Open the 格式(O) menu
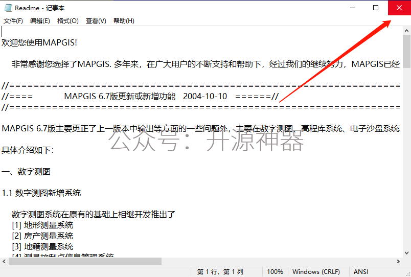This screenshot has width=411, height=277. point(68,21)
